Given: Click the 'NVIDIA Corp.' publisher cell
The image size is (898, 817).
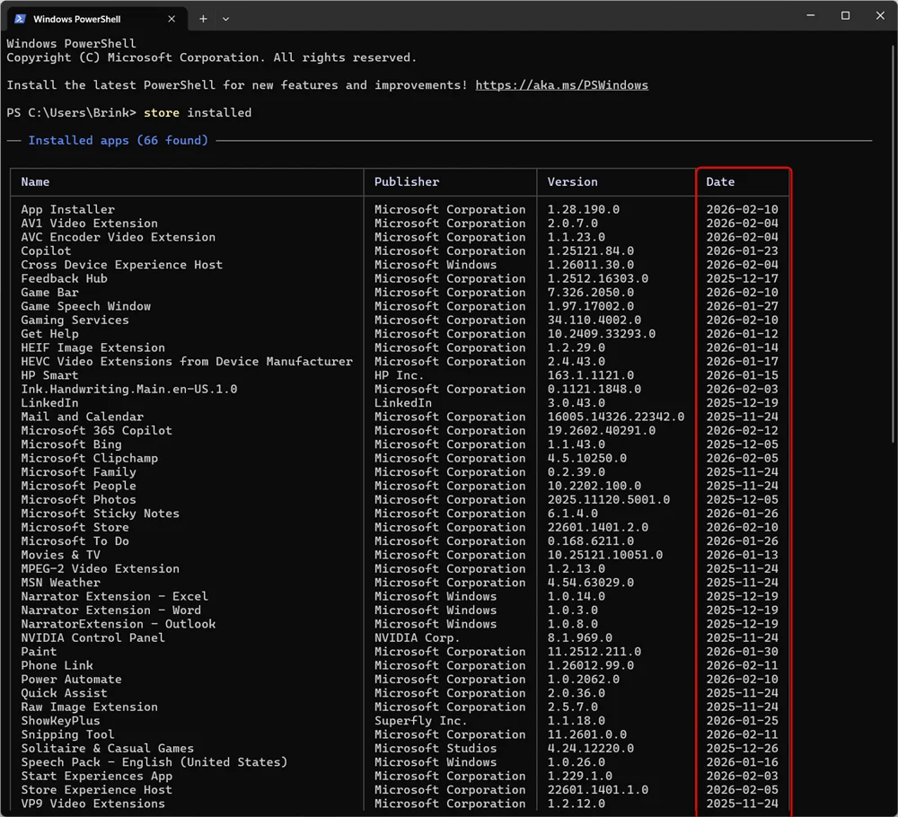Looking at the screenshot, I should tap(418, 637).
